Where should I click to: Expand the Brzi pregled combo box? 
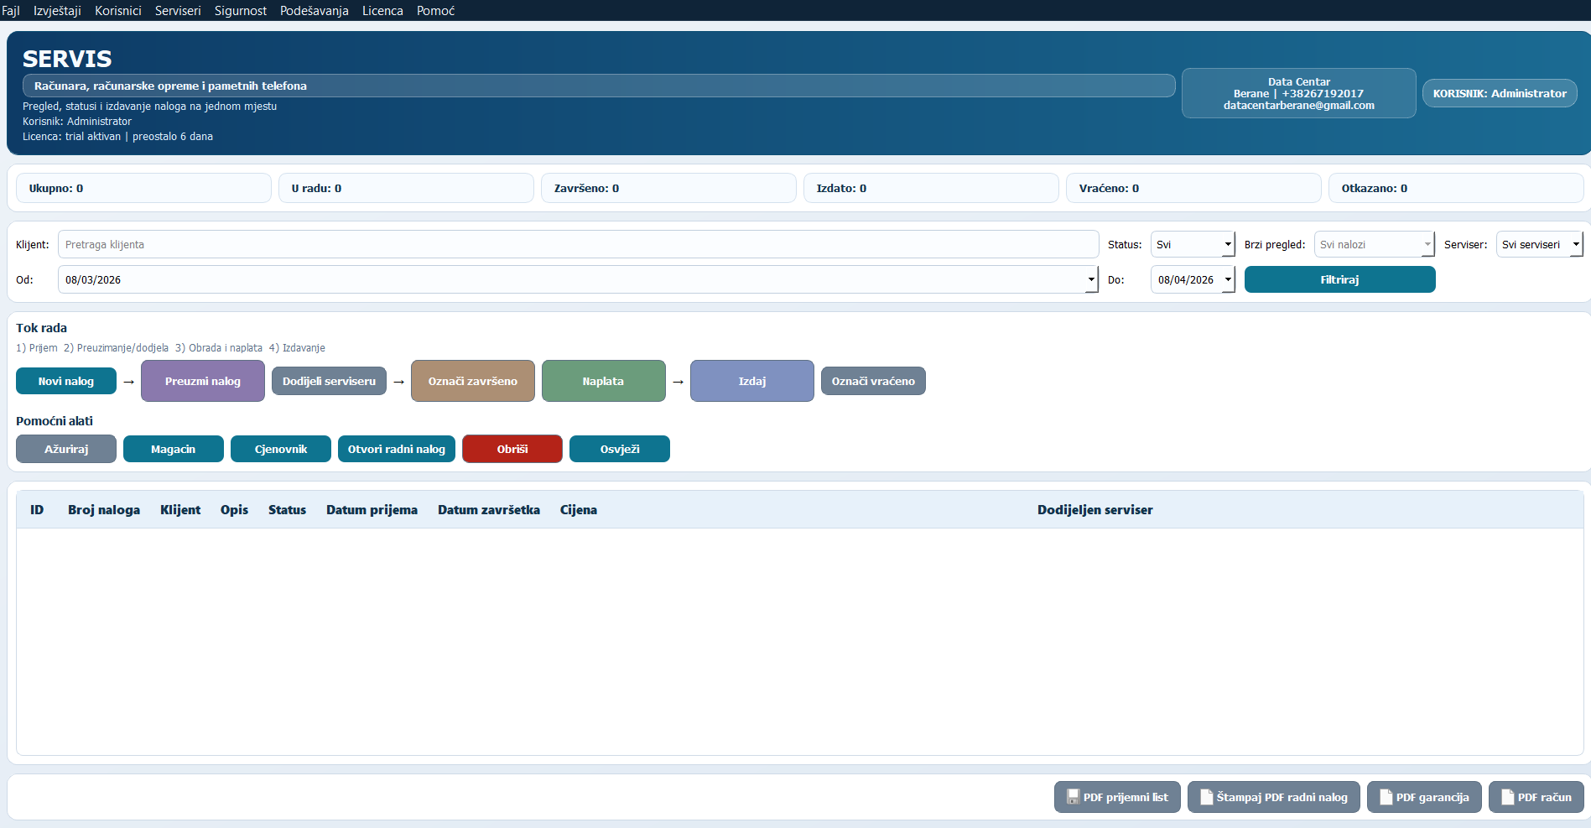(1427, 245)
